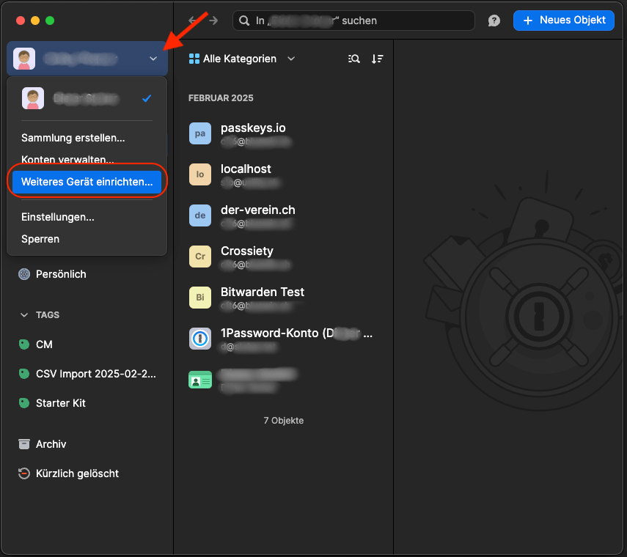Select the checked account in the menu
The image size is (627, 557).
(87, 98)
